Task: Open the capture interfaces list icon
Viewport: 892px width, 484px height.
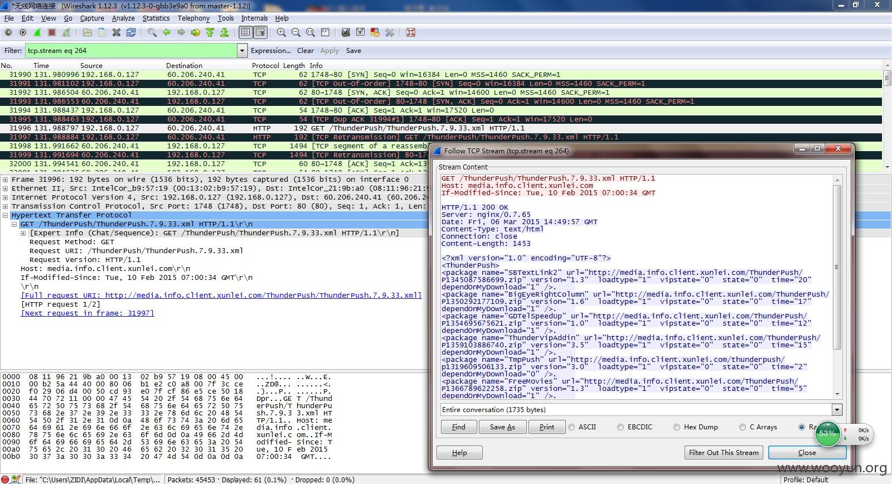Action: 8,33
